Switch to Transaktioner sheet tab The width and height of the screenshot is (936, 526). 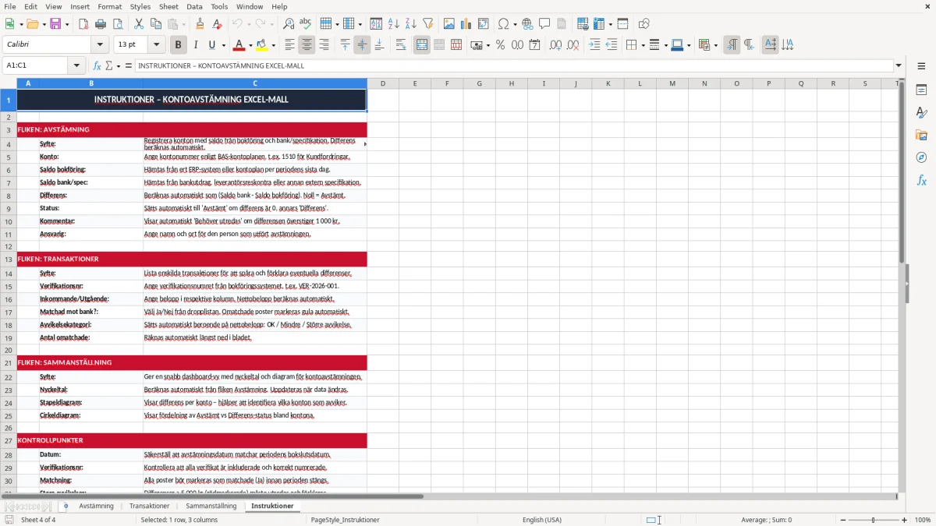149,507
